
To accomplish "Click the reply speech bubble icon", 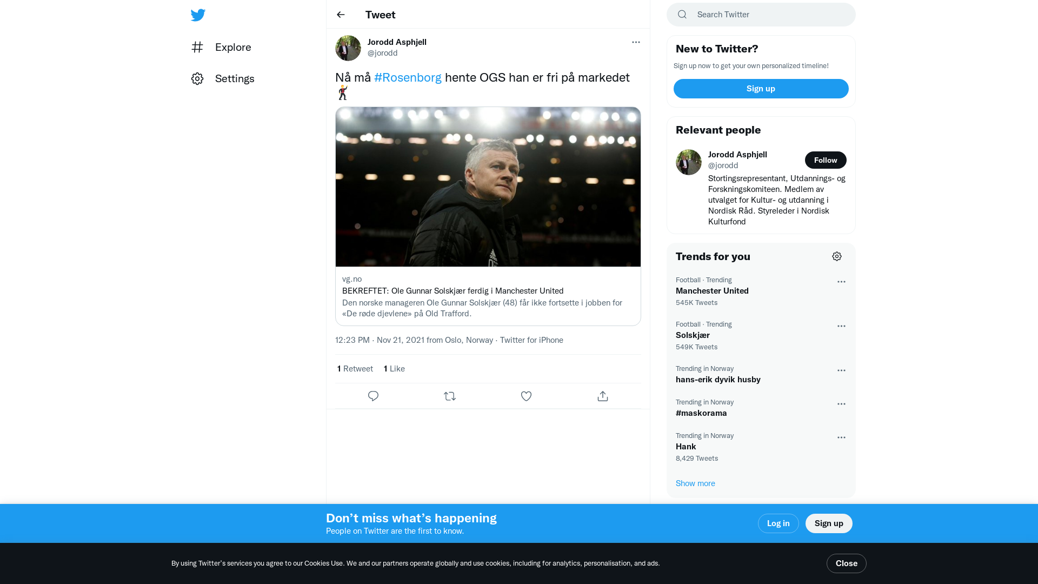I will (x=373, y=396).
